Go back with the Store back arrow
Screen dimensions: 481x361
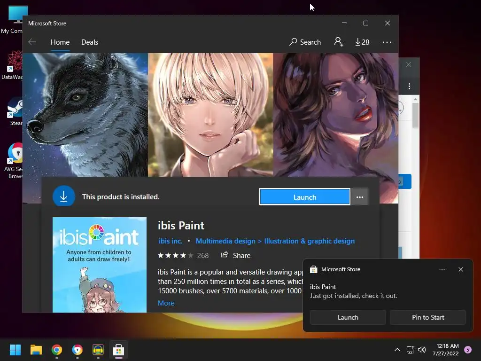32,42
